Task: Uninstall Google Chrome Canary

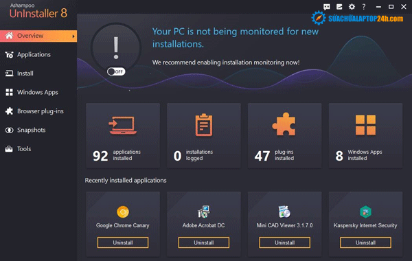Action: [123, 242]
